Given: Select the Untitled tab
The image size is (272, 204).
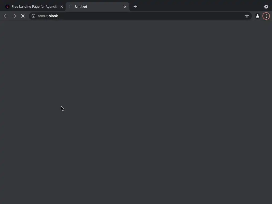Looking at the screenshot, I should coord(97,7).
